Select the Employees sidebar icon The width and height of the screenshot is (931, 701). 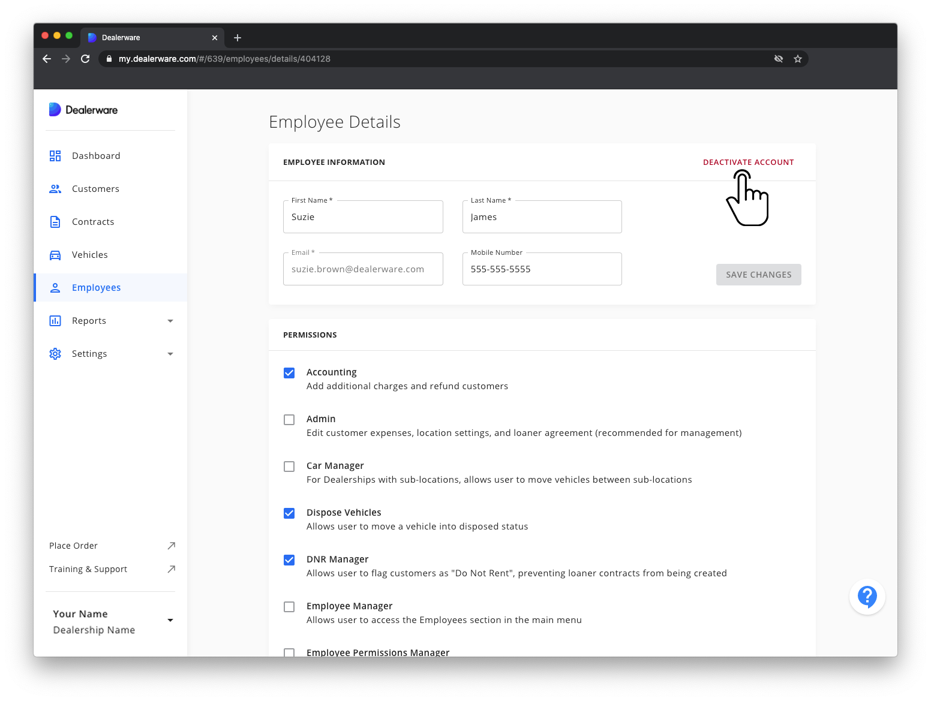(x=55, y=287)
